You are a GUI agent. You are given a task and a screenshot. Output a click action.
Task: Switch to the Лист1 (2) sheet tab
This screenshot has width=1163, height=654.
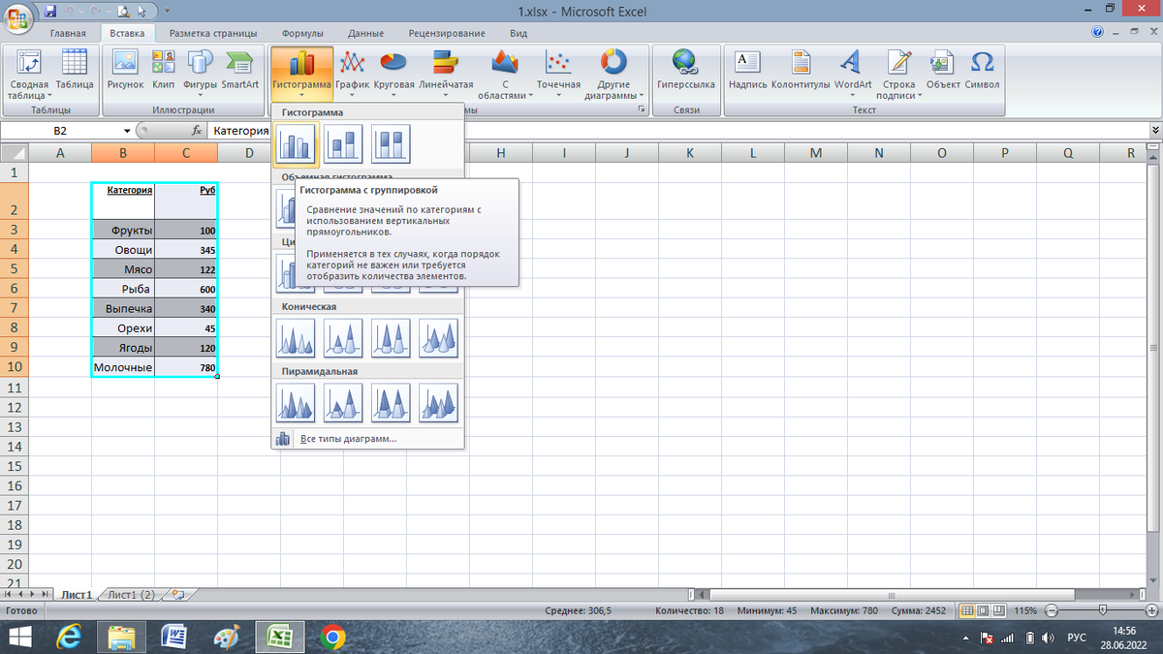click(131, 594)
